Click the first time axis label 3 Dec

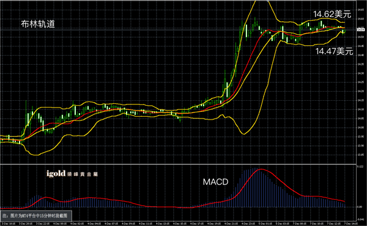click(x=9, y=224)
